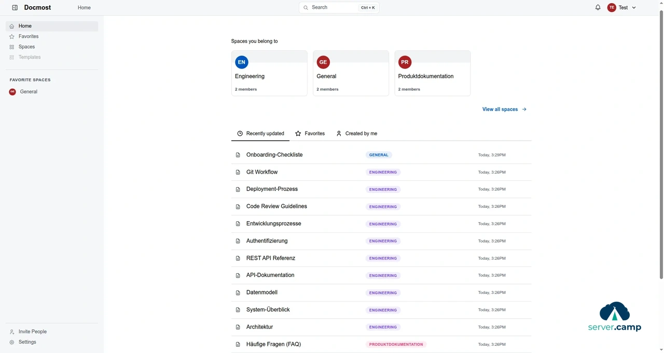Switch to Created by me tab

(356, 134)
